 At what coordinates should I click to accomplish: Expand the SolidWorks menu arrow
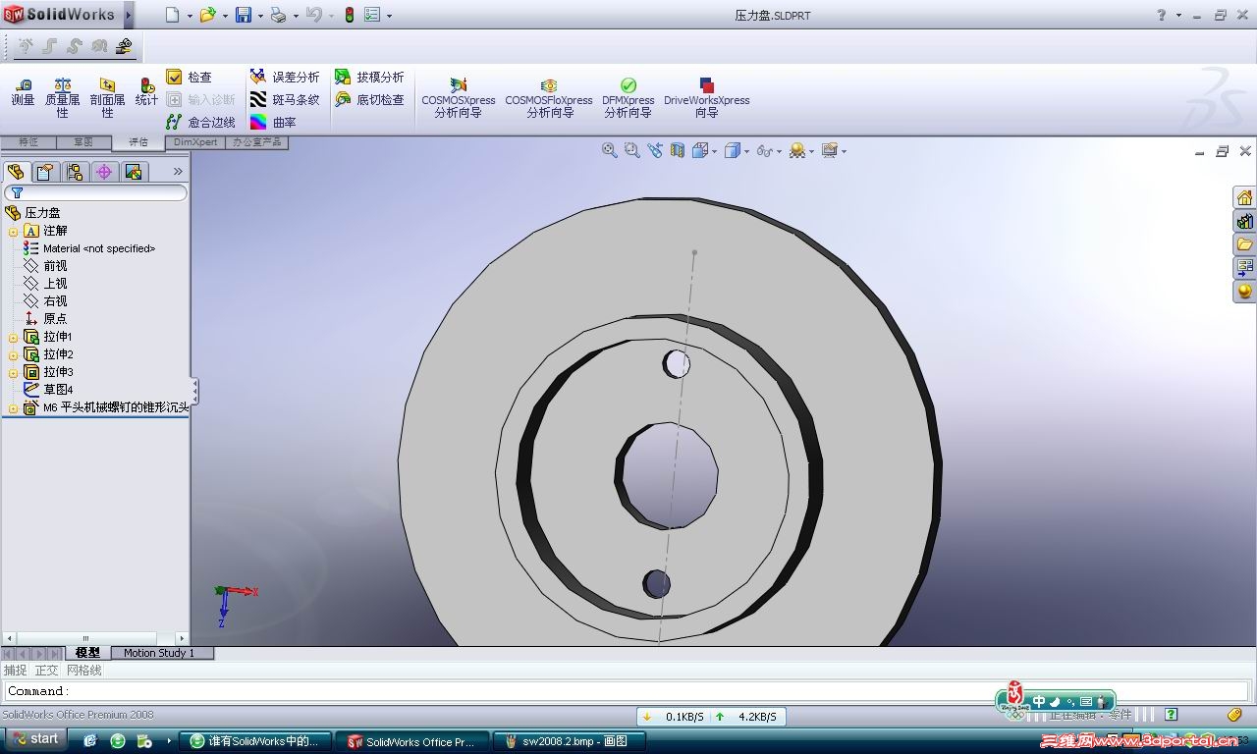point(129,15)
